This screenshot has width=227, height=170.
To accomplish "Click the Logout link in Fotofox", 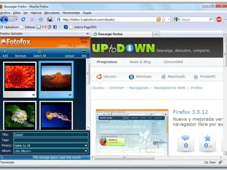I will (82, 46).
